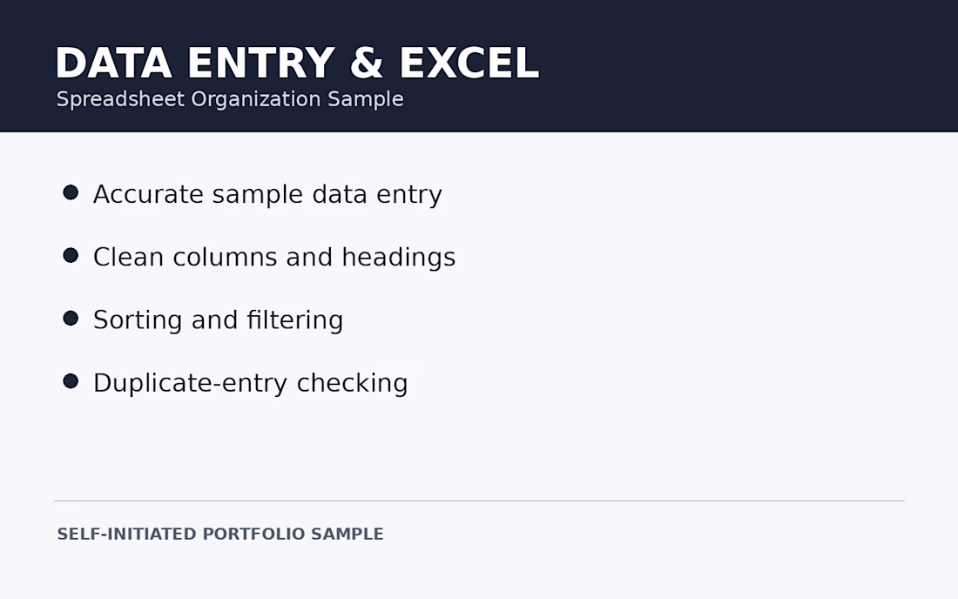The width and height of the screenshot is (958, 599).
Task: Click the word 'EXCEL' in the title
Action: click(469, 63)
